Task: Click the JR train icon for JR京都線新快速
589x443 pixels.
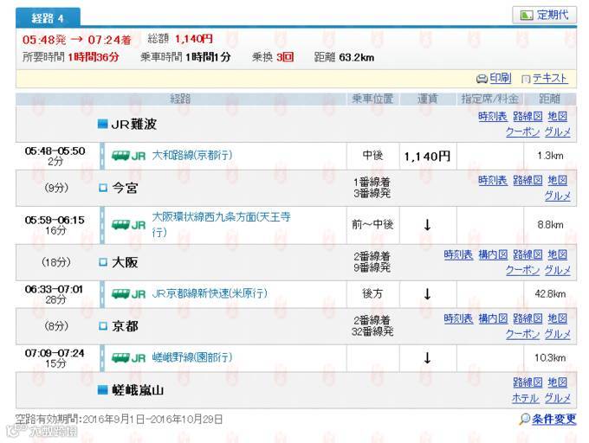Action: pos(128,294)
